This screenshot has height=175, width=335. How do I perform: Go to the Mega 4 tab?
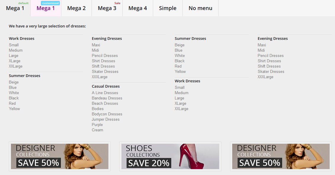point(138,8)
